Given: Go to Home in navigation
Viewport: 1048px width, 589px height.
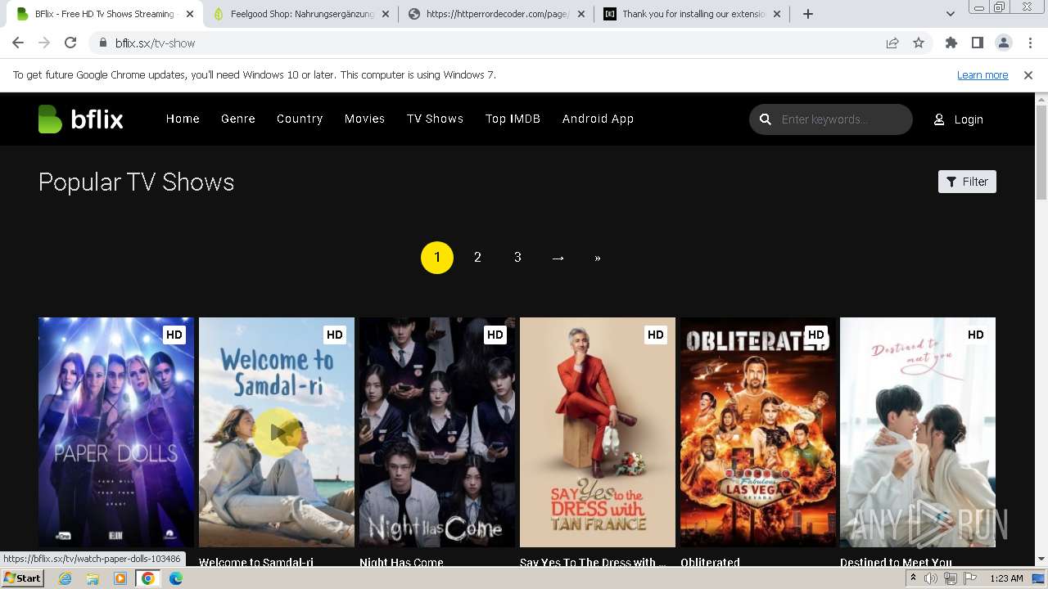Looking at the screenshot, I should [183, 119].
